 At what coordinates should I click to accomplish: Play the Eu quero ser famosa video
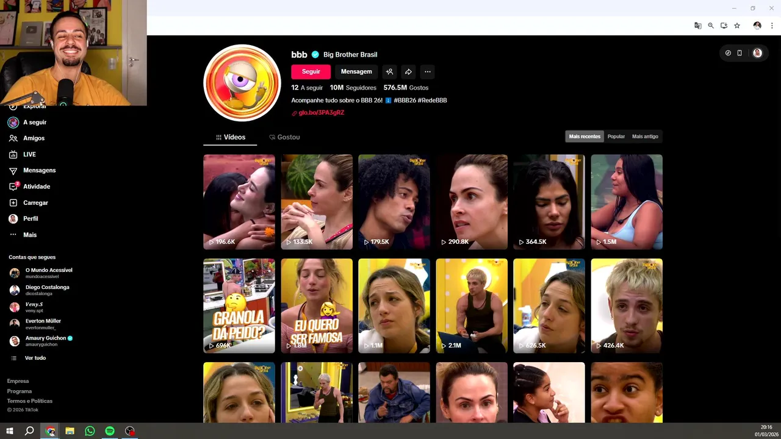(317, 305)
